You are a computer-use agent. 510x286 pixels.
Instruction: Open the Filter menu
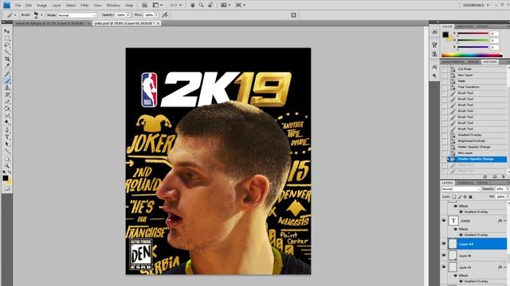pos(84,6)
